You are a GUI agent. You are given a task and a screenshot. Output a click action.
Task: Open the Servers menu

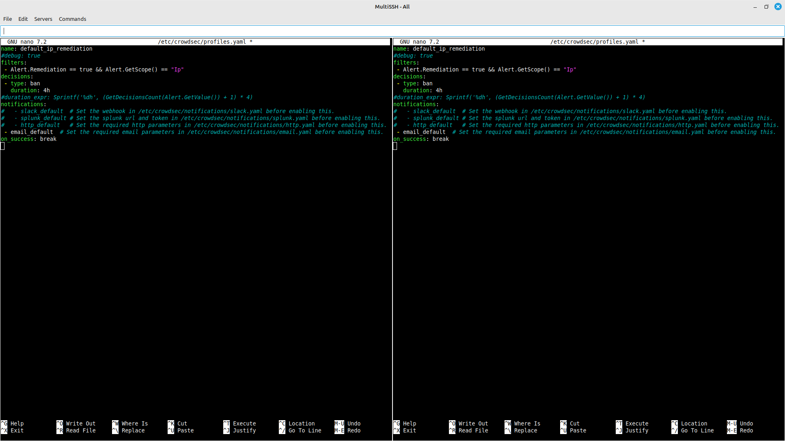click(x=43, y=19)
